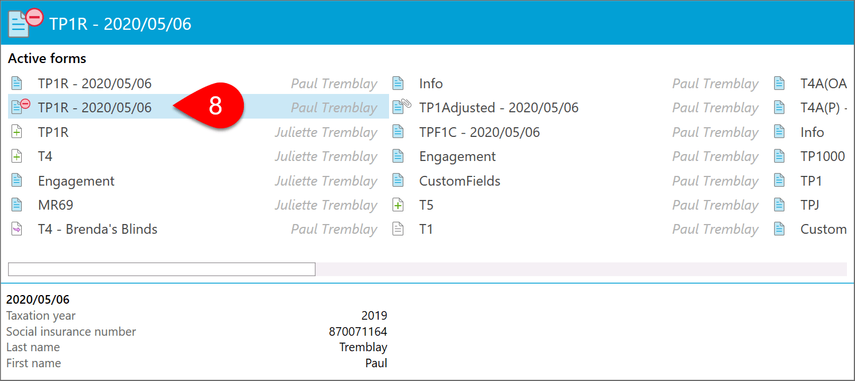Click the form icon beside TPF1C - 2020/05/06
855x381 pixels.
[x=398, y=132]
